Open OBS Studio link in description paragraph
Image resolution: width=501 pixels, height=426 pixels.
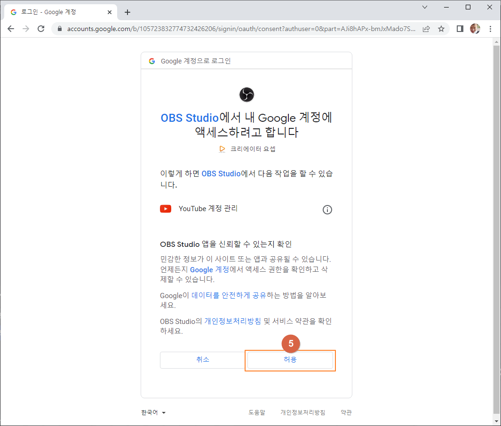221,174
